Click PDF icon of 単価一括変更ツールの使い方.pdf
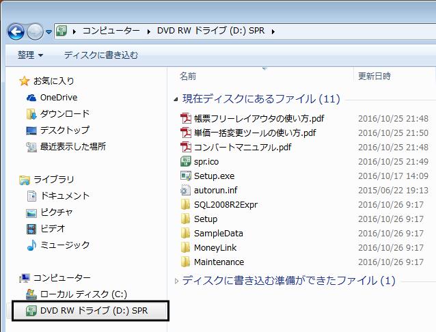Image resolution: width=436 pixels, height=332 pixels. click(185, 133)
